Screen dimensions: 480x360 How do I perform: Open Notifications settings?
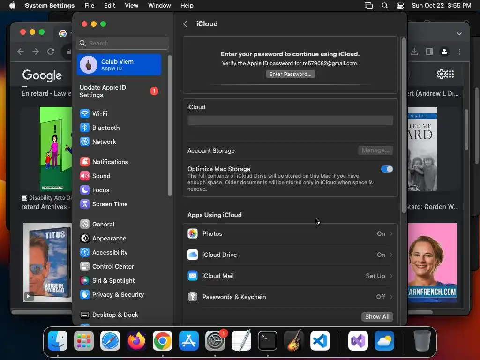[x=119, y=162]
